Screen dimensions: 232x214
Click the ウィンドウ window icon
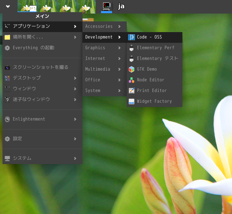tap(7, 89)
